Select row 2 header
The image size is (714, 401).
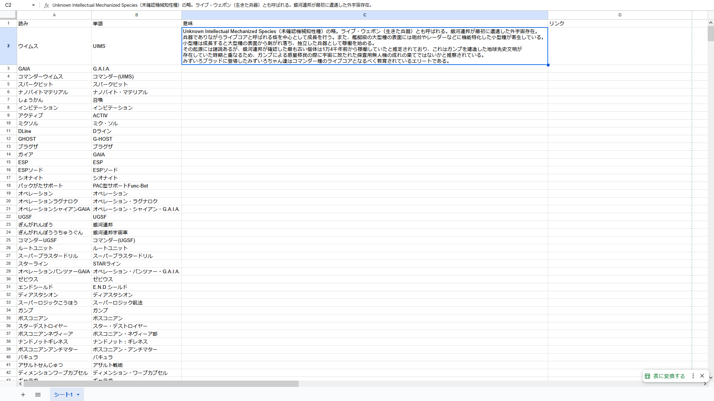coord(8,46)
